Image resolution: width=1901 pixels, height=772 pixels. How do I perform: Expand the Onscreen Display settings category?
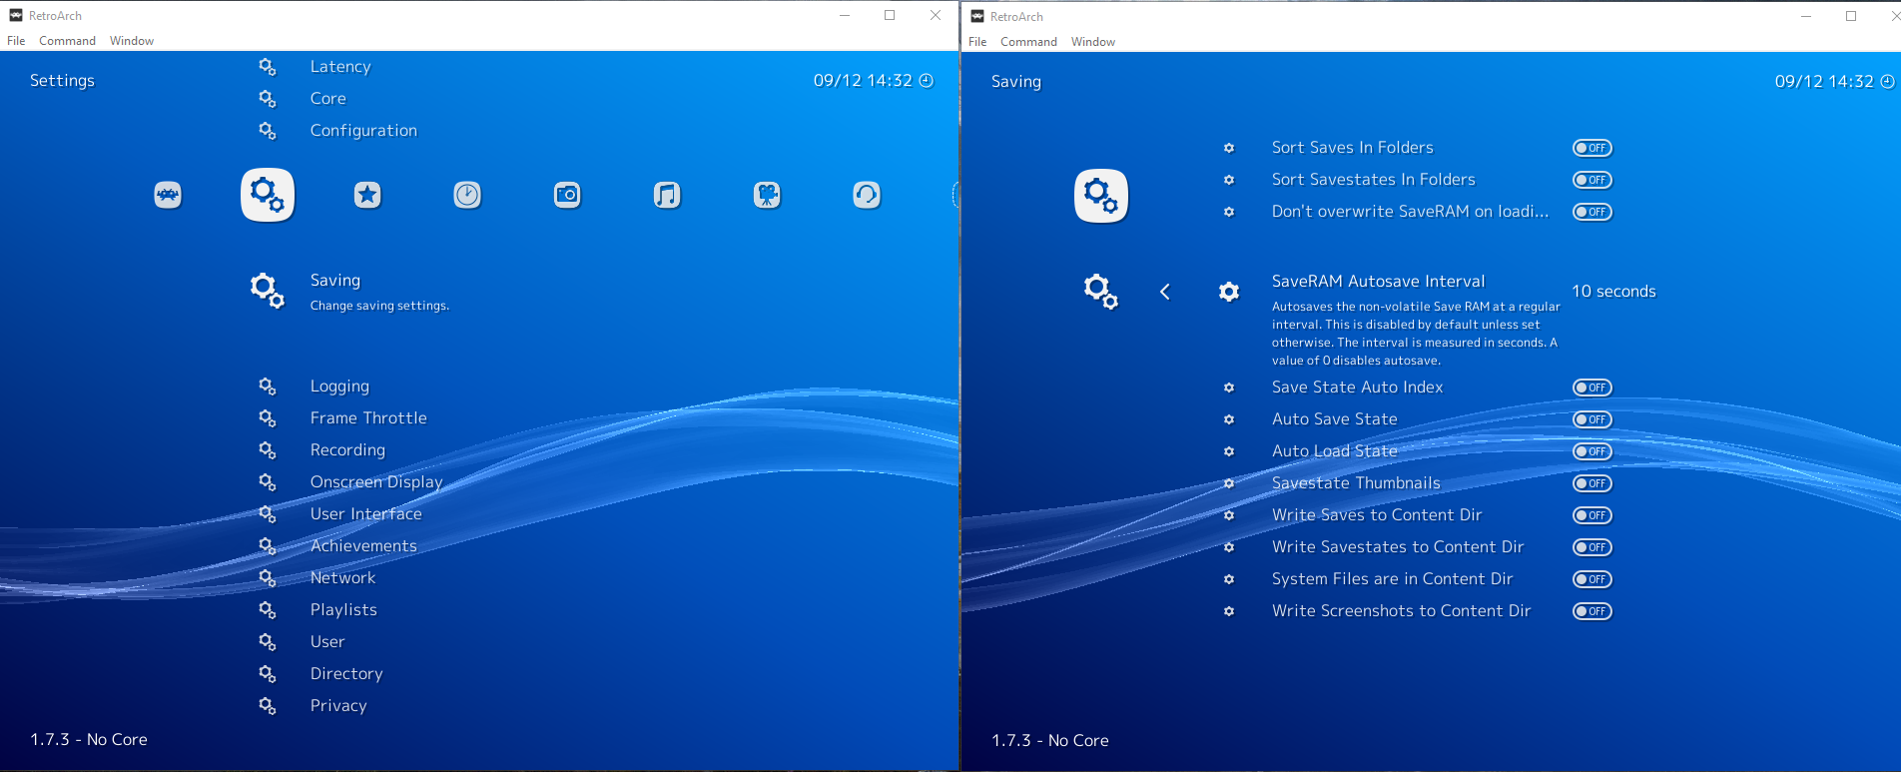(375, 482)
